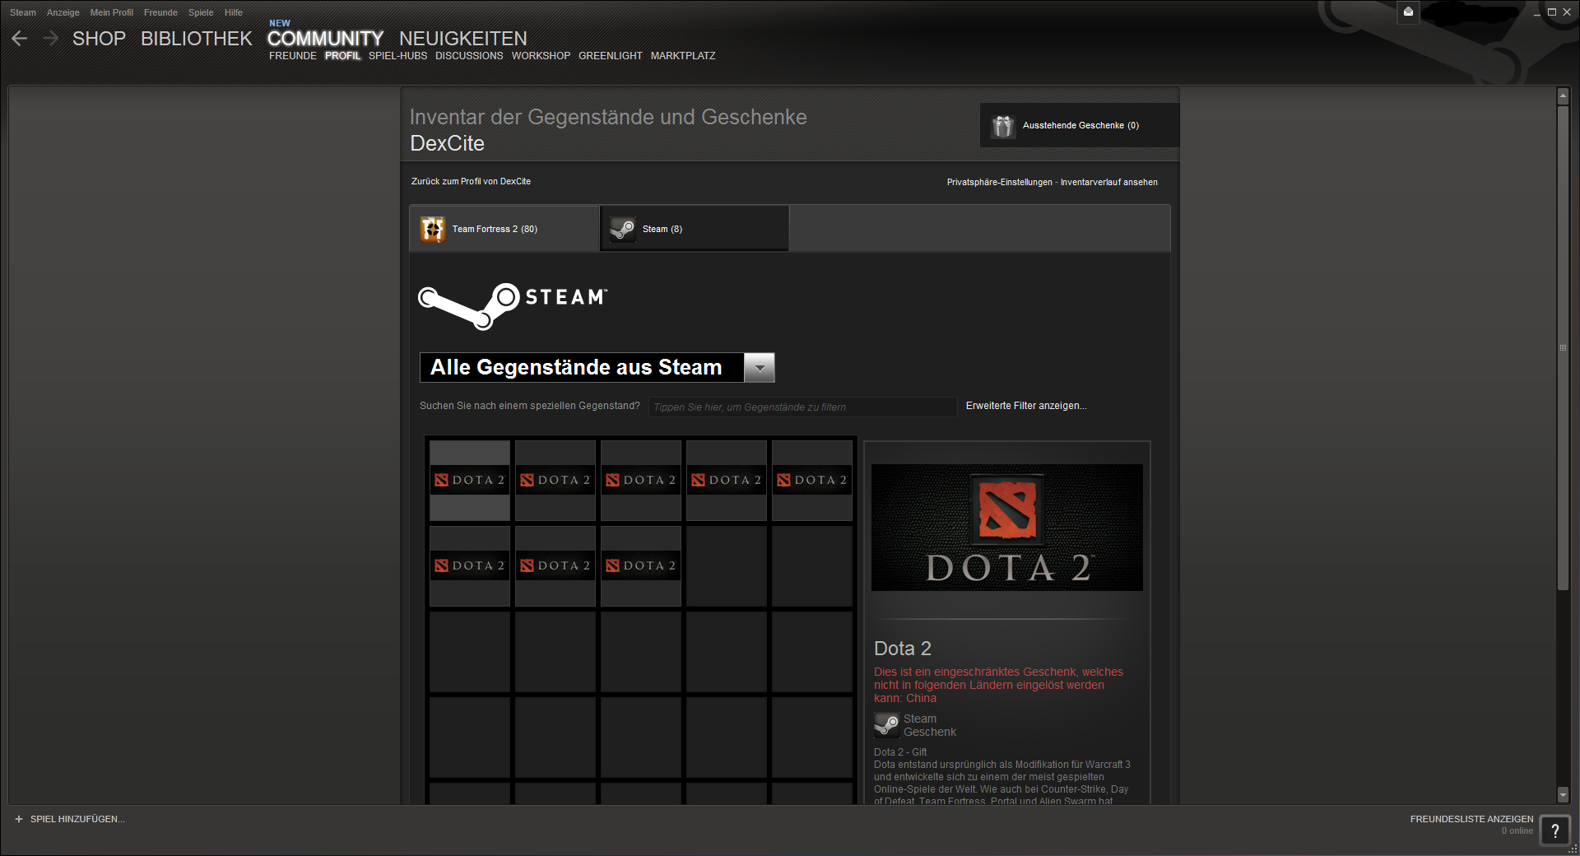
Task: Go to SPIEL-HUBS submenu
Action: click(397, 56)
